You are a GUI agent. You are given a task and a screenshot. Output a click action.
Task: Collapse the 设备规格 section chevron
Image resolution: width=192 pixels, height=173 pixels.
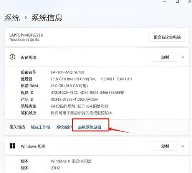click(x=183, y=57)
